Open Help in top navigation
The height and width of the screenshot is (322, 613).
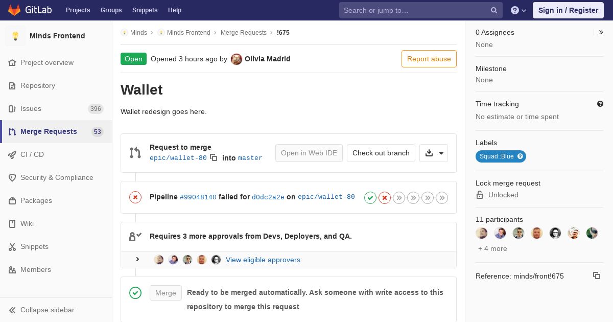175,10
